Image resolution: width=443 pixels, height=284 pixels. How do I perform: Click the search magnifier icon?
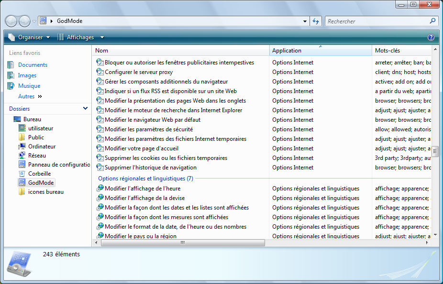click(432, 21)
